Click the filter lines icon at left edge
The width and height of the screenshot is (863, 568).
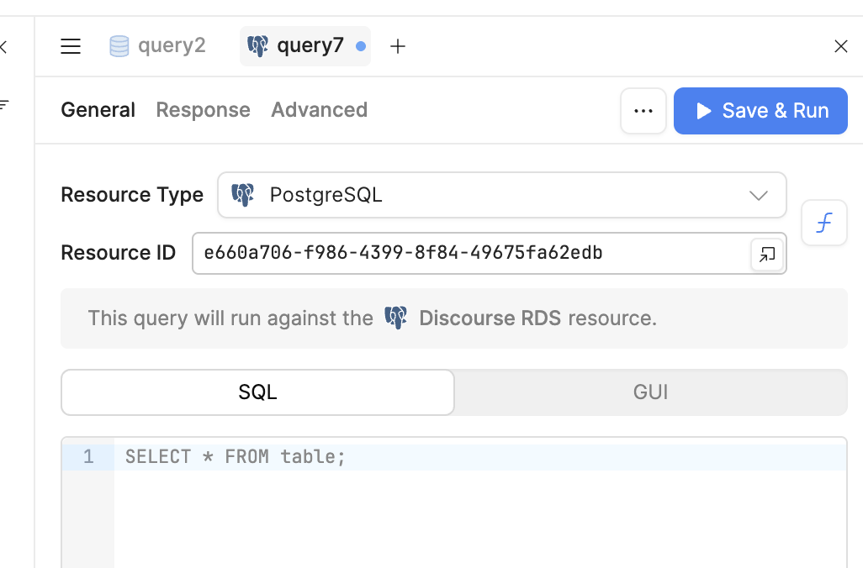coord(4,105)
